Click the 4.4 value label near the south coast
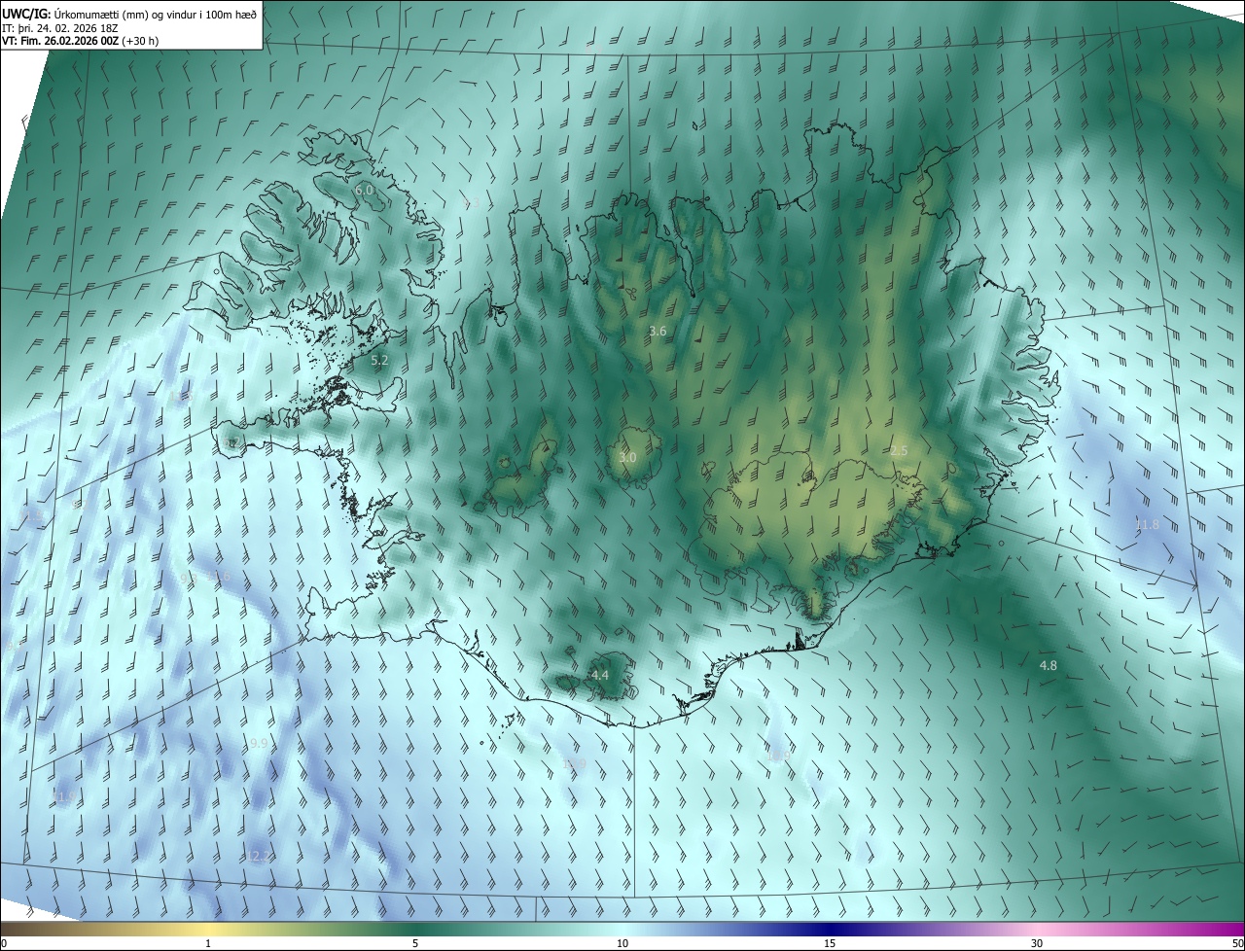 (600, 674)
